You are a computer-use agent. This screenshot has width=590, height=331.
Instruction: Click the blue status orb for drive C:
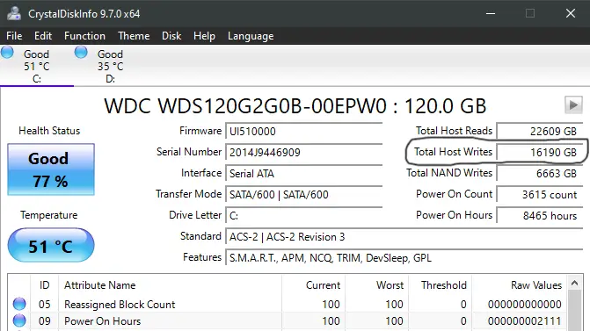(x=7, y=52)
